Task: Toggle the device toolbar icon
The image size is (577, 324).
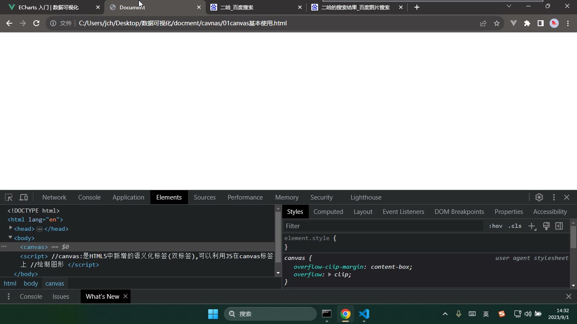Action: coord(24,197)
